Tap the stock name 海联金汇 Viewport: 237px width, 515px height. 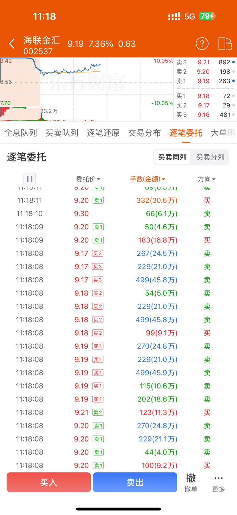42,40
